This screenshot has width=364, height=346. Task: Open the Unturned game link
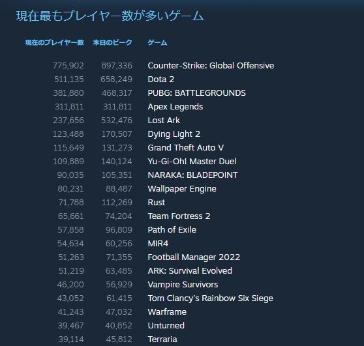pyautogui.click(x=166, y=326)
